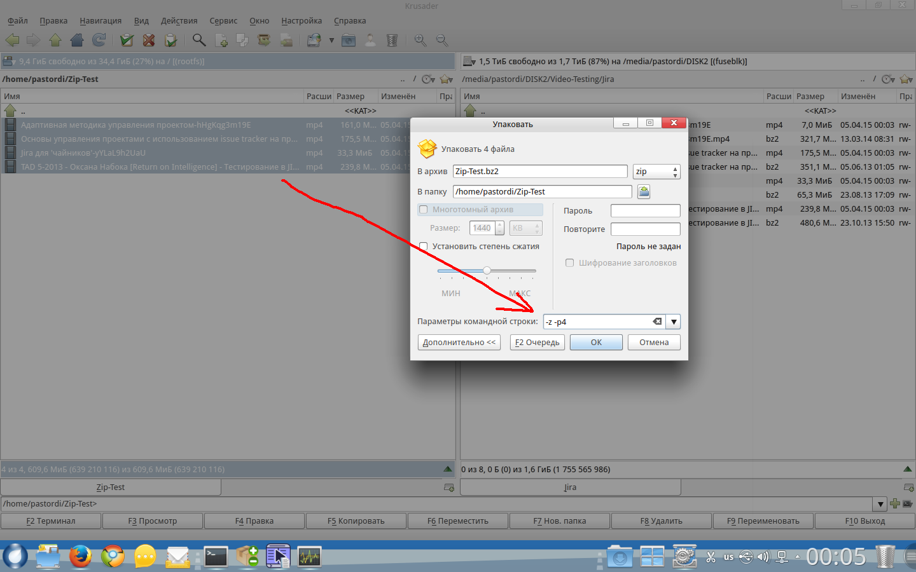This screenshot has width=916, height=572.
Task: Toggle the 'Многотомный архив' checkbox
Action: coord(424,210)
